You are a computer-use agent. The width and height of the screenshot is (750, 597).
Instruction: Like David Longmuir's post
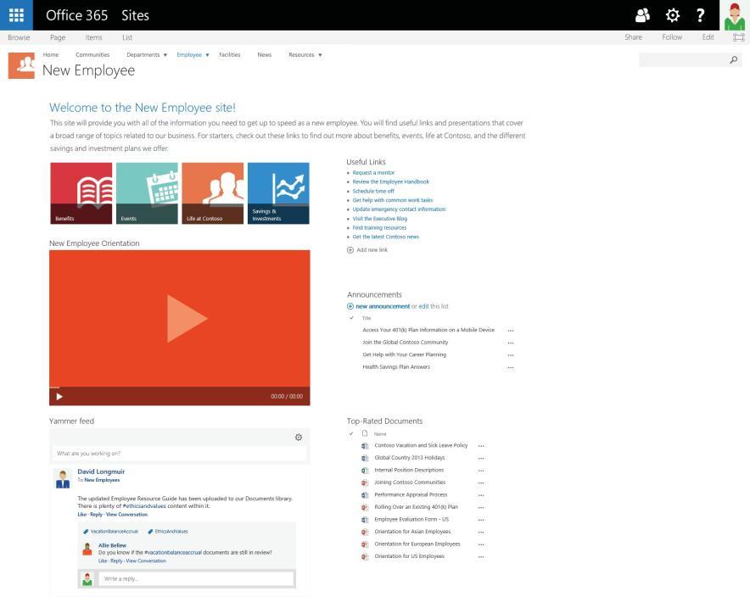point(82,515)
